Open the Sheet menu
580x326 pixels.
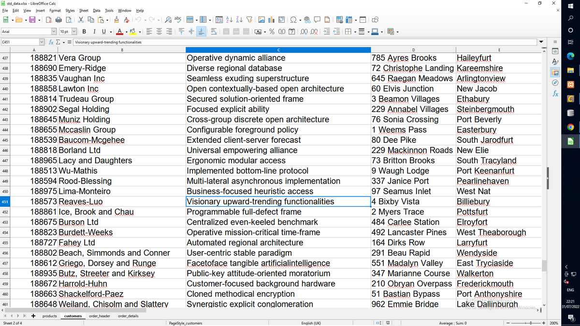point(84,11)
